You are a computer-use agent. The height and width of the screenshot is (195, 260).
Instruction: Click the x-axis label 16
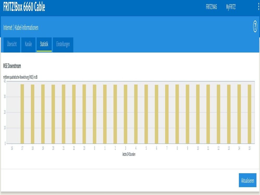(12, 148)
